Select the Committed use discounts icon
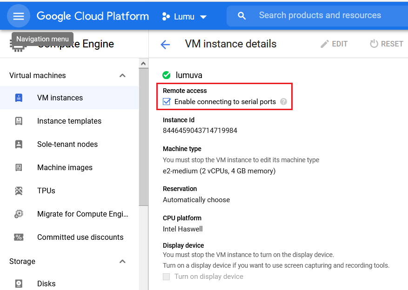 click(x=19, y=237)
